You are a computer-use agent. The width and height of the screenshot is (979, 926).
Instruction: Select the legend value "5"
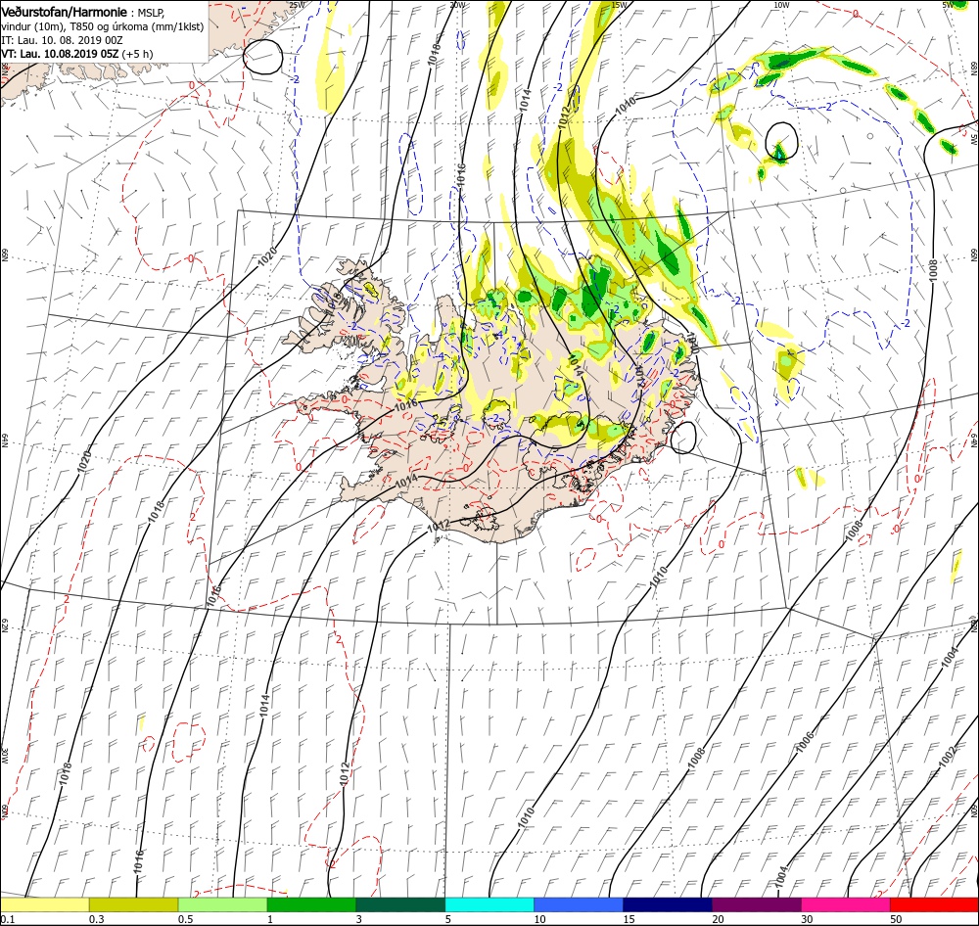point(448,919)
